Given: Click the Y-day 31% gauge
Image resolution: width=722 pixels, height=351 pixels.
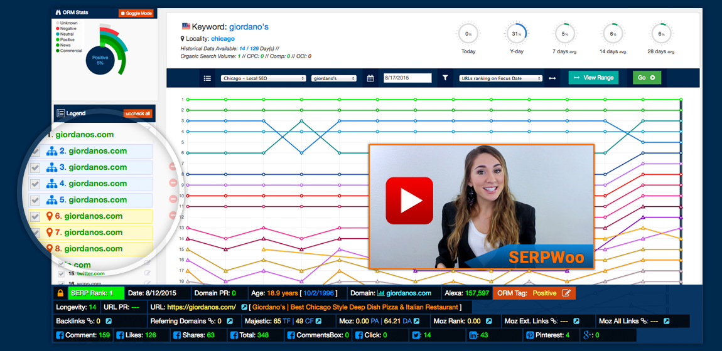Looking at the screenshot, I should (516, 34).
